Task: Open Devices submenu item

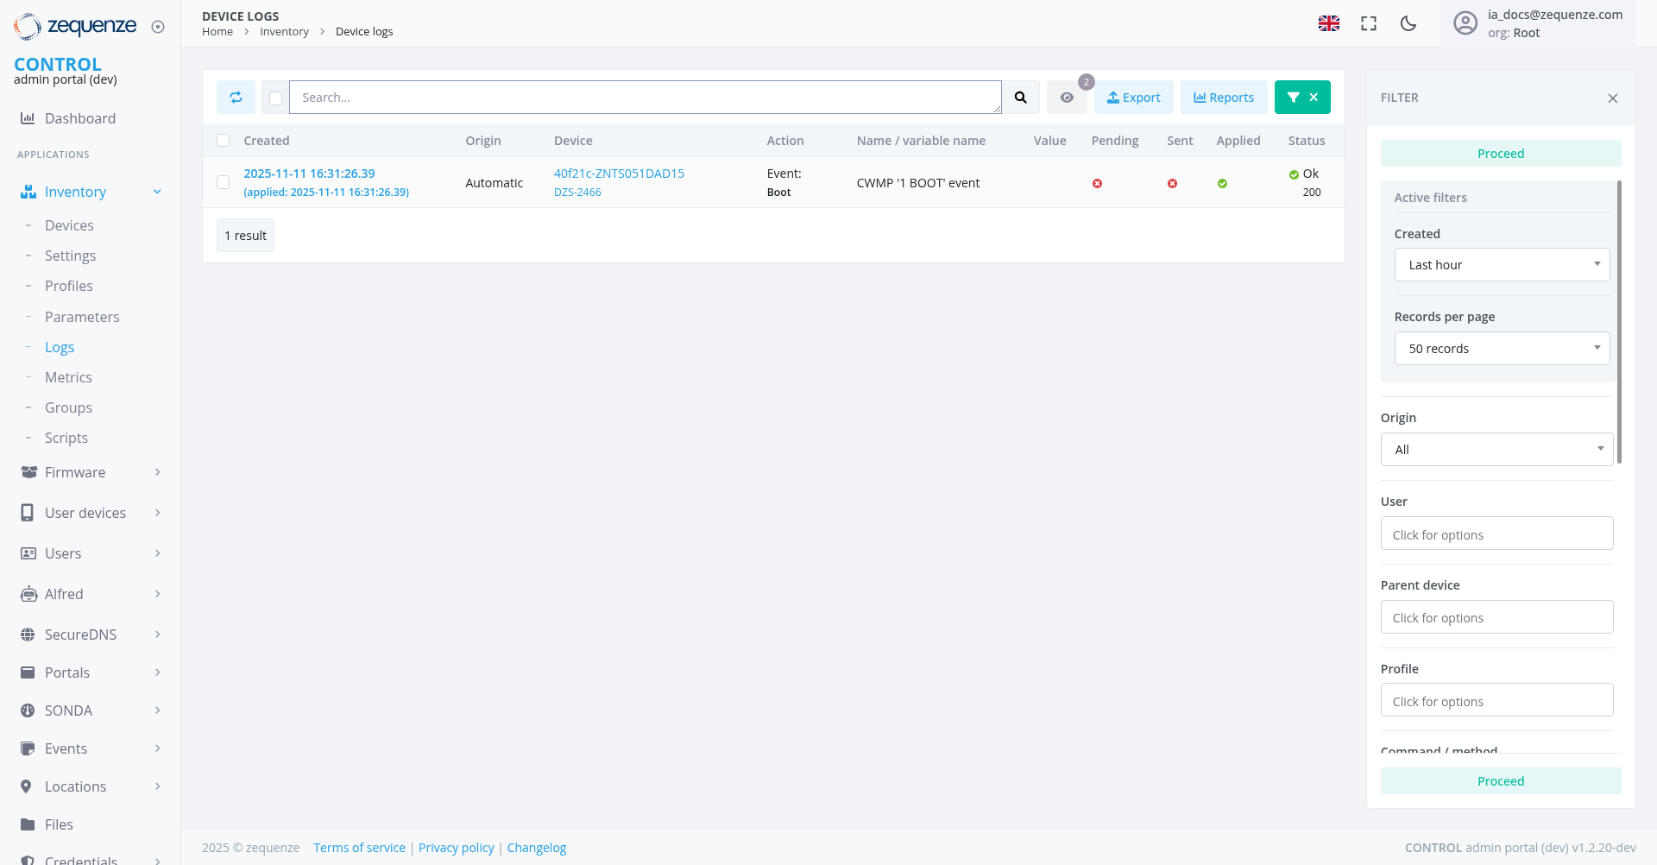Action: (69, 225)
